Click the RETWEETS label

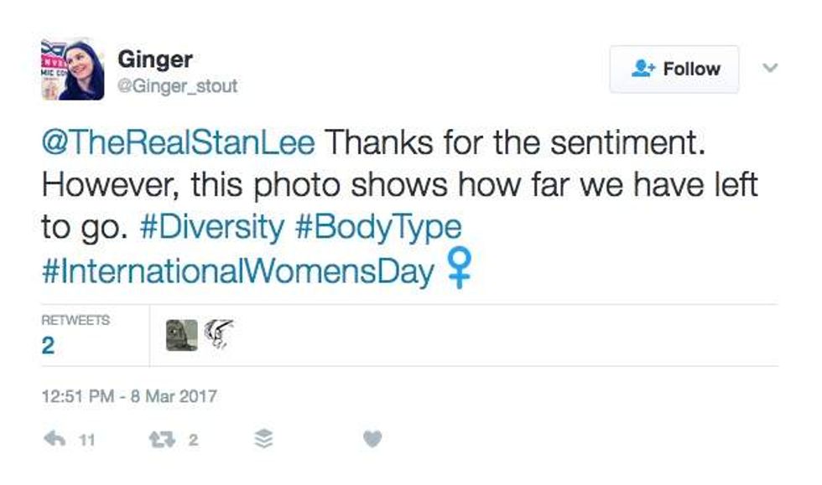(75, 320)
